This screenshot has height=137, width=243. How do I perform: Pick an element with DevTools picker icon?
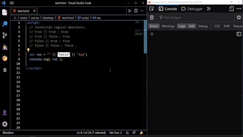[x=152, y=9]
